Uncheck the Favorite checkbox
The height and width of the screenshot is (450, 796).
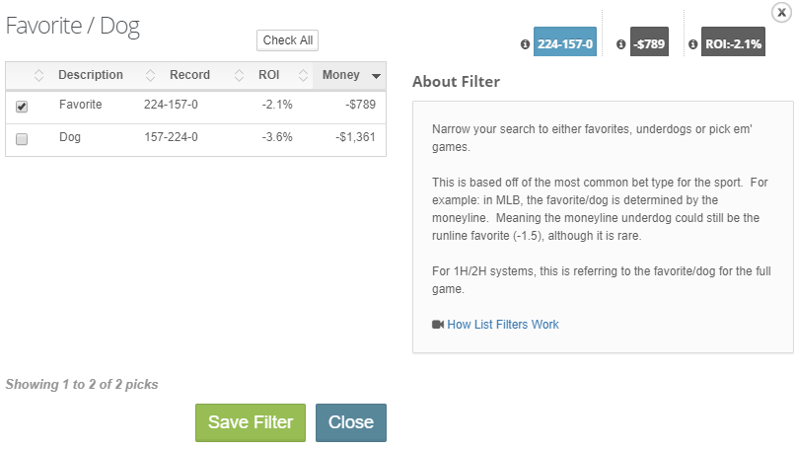(x=22, y=107)
